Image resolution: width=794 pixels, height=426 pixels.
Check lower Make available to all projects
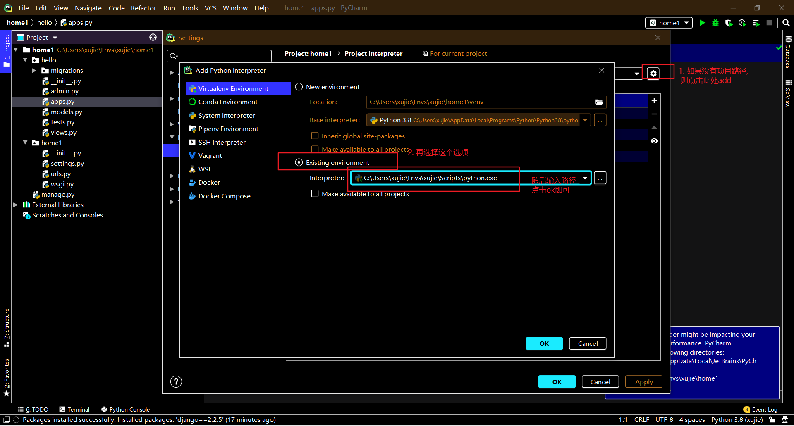pos(315,194)
